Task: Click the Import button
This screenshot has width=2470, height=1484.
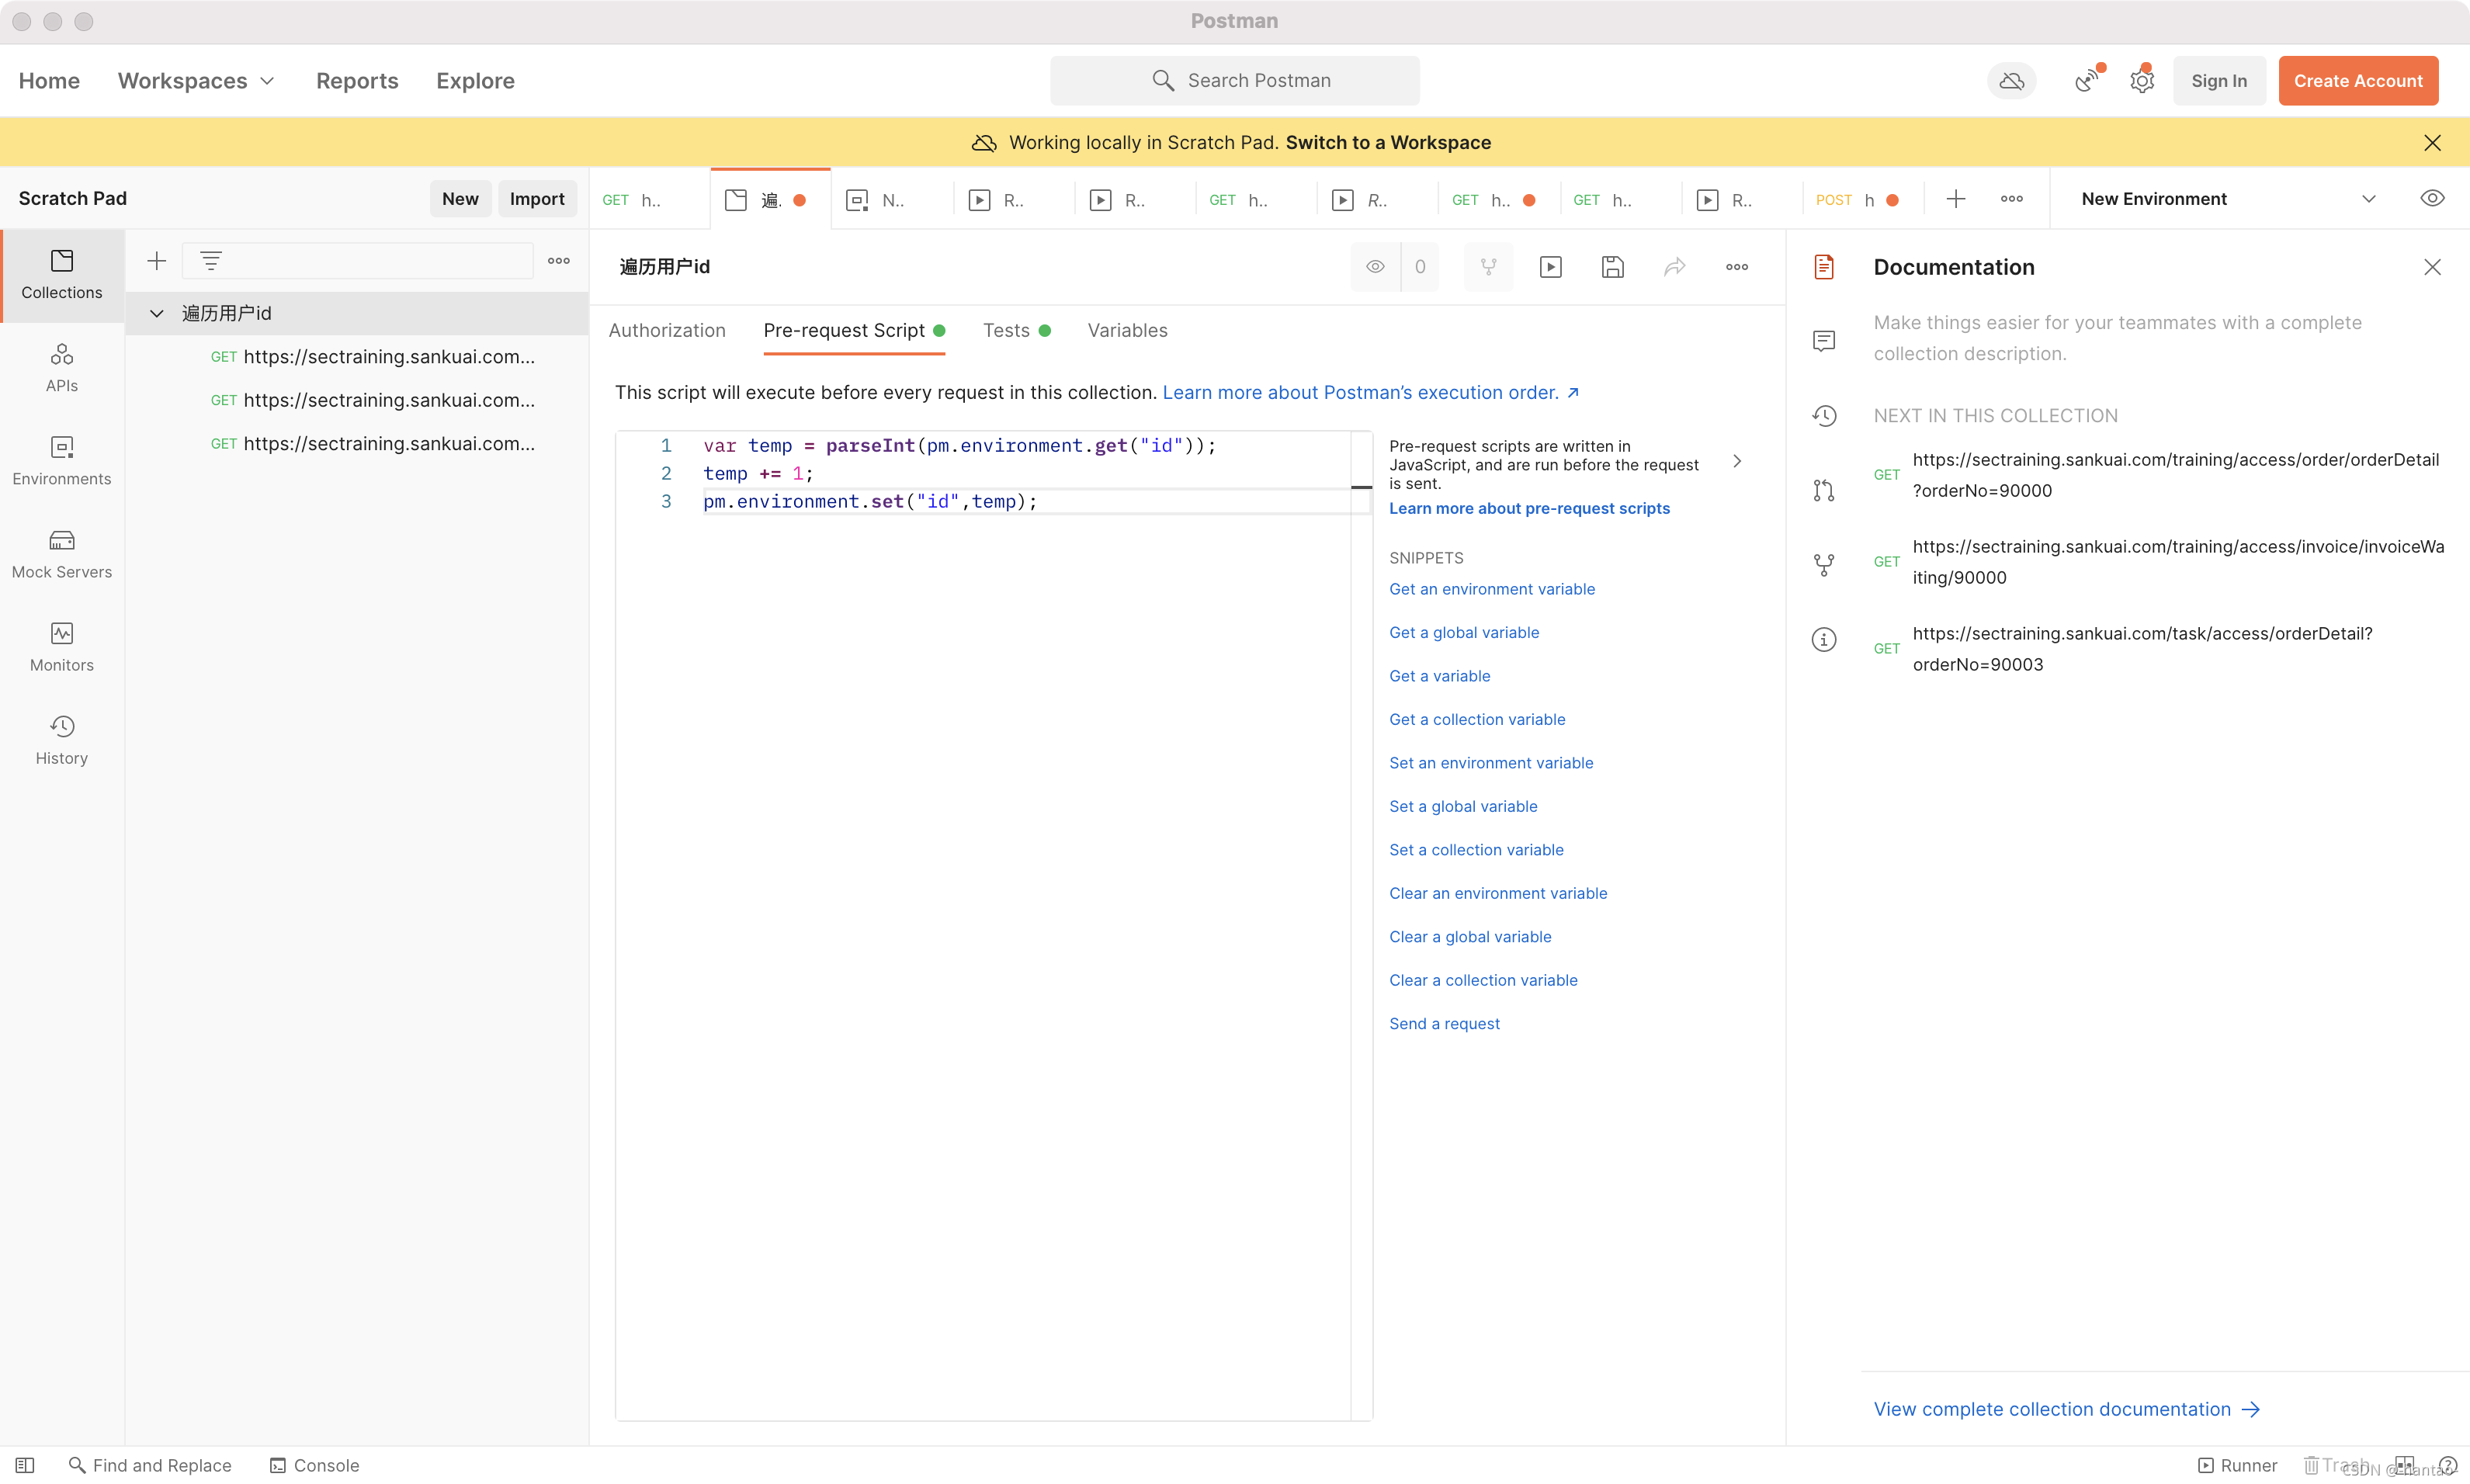Action: pos(537,198)
